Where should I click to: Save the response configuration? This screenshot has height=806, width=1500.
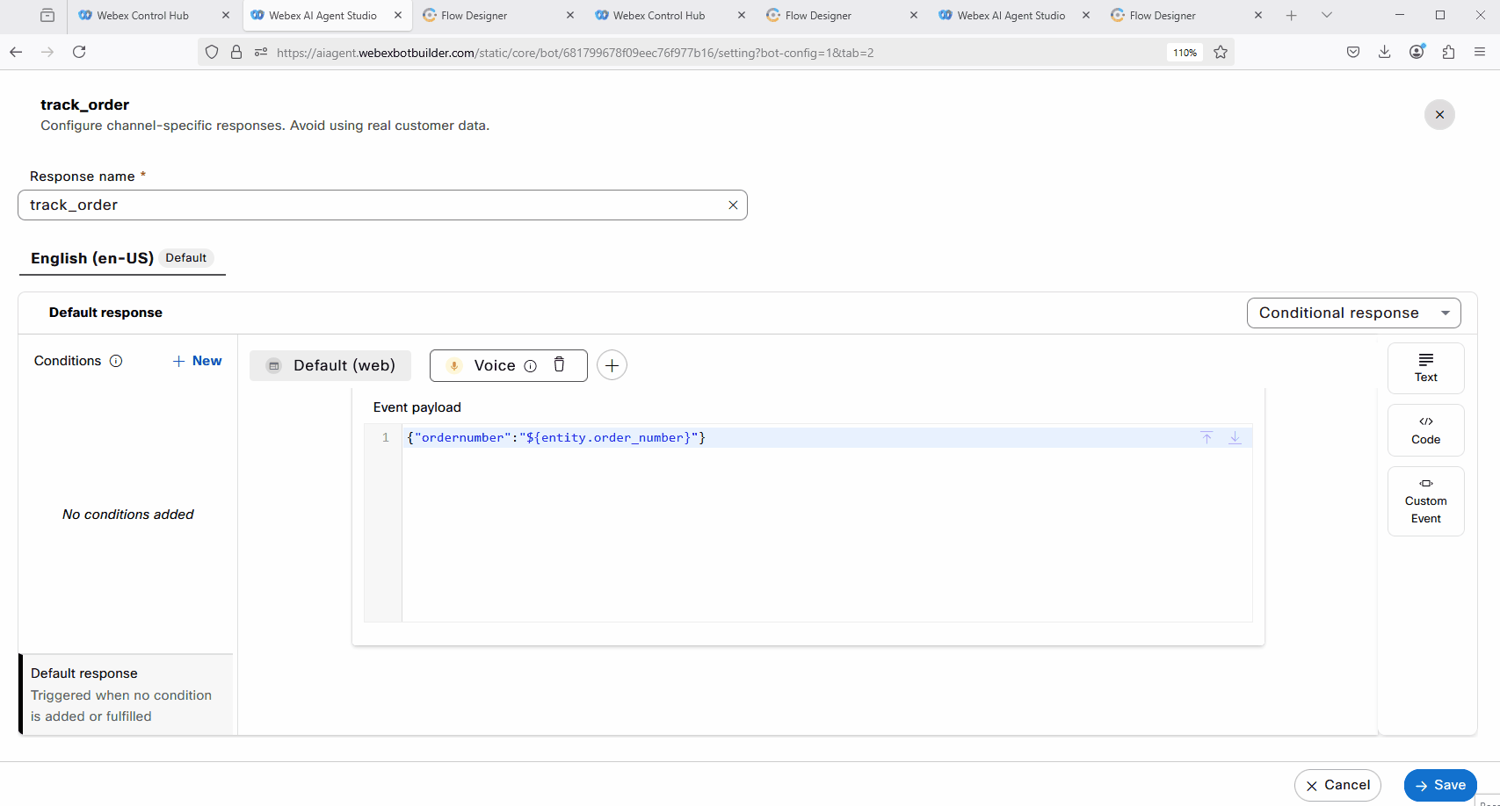click(x=1439, y=785)
